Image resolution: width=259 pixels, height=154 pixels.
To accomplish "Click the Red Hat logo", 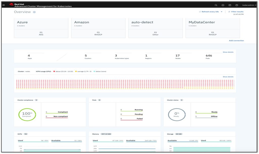I will (11, 4).
